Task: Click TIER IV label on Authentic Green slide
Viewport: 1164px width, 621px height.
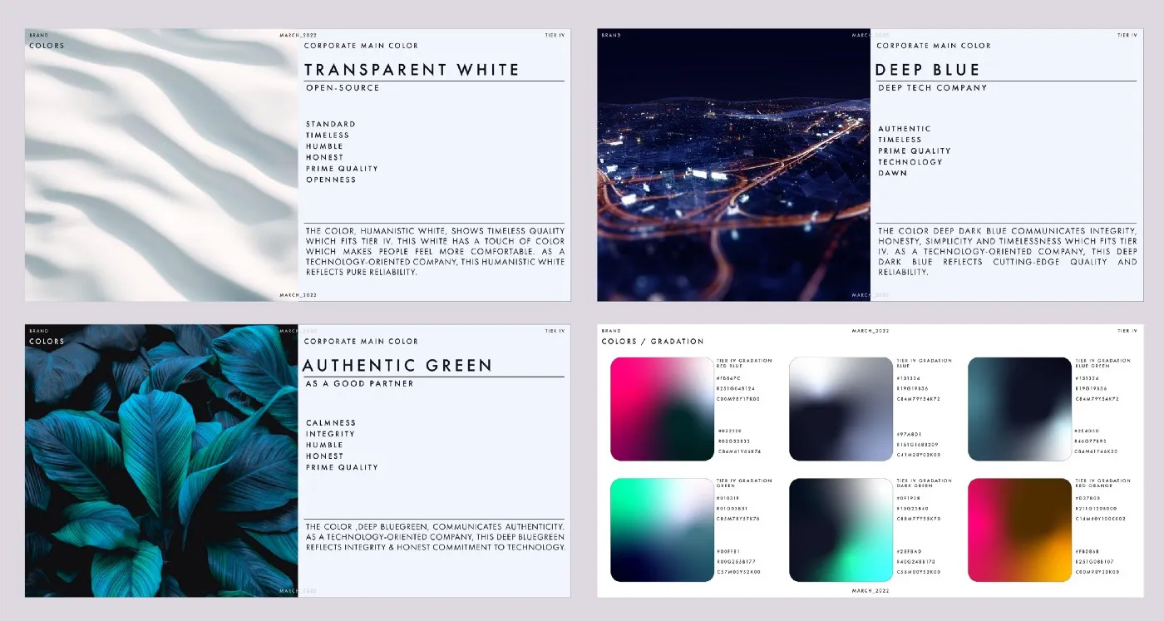Action: pos(555,331)
